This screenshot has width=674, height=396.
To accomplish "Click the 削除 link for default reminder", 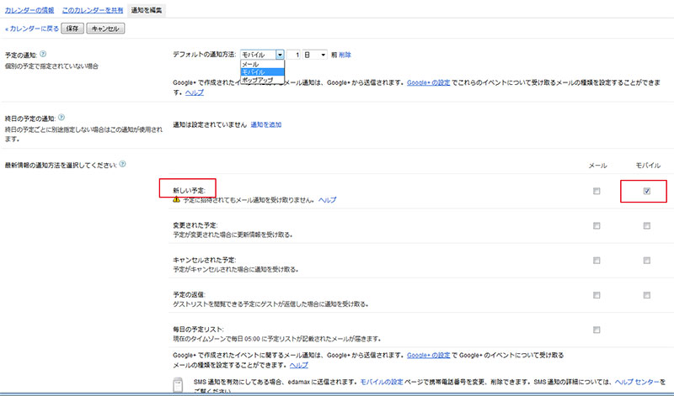I will pos(345,55).
